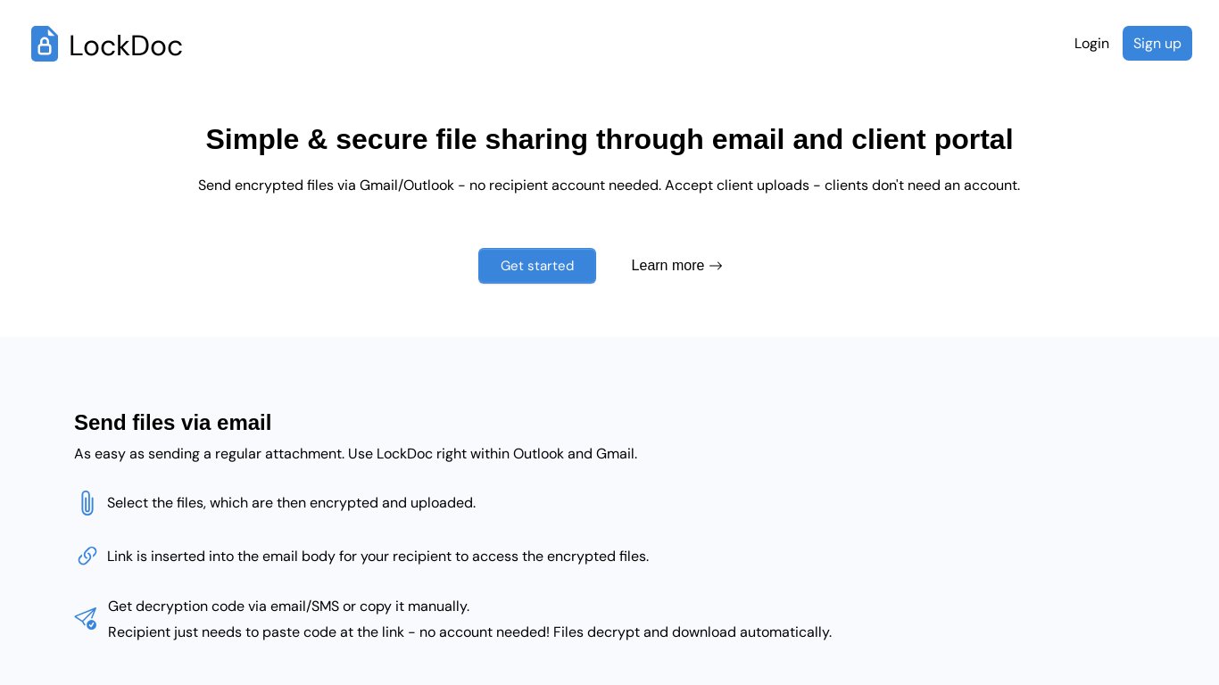Open the Login page

[x=1091, y=44]
